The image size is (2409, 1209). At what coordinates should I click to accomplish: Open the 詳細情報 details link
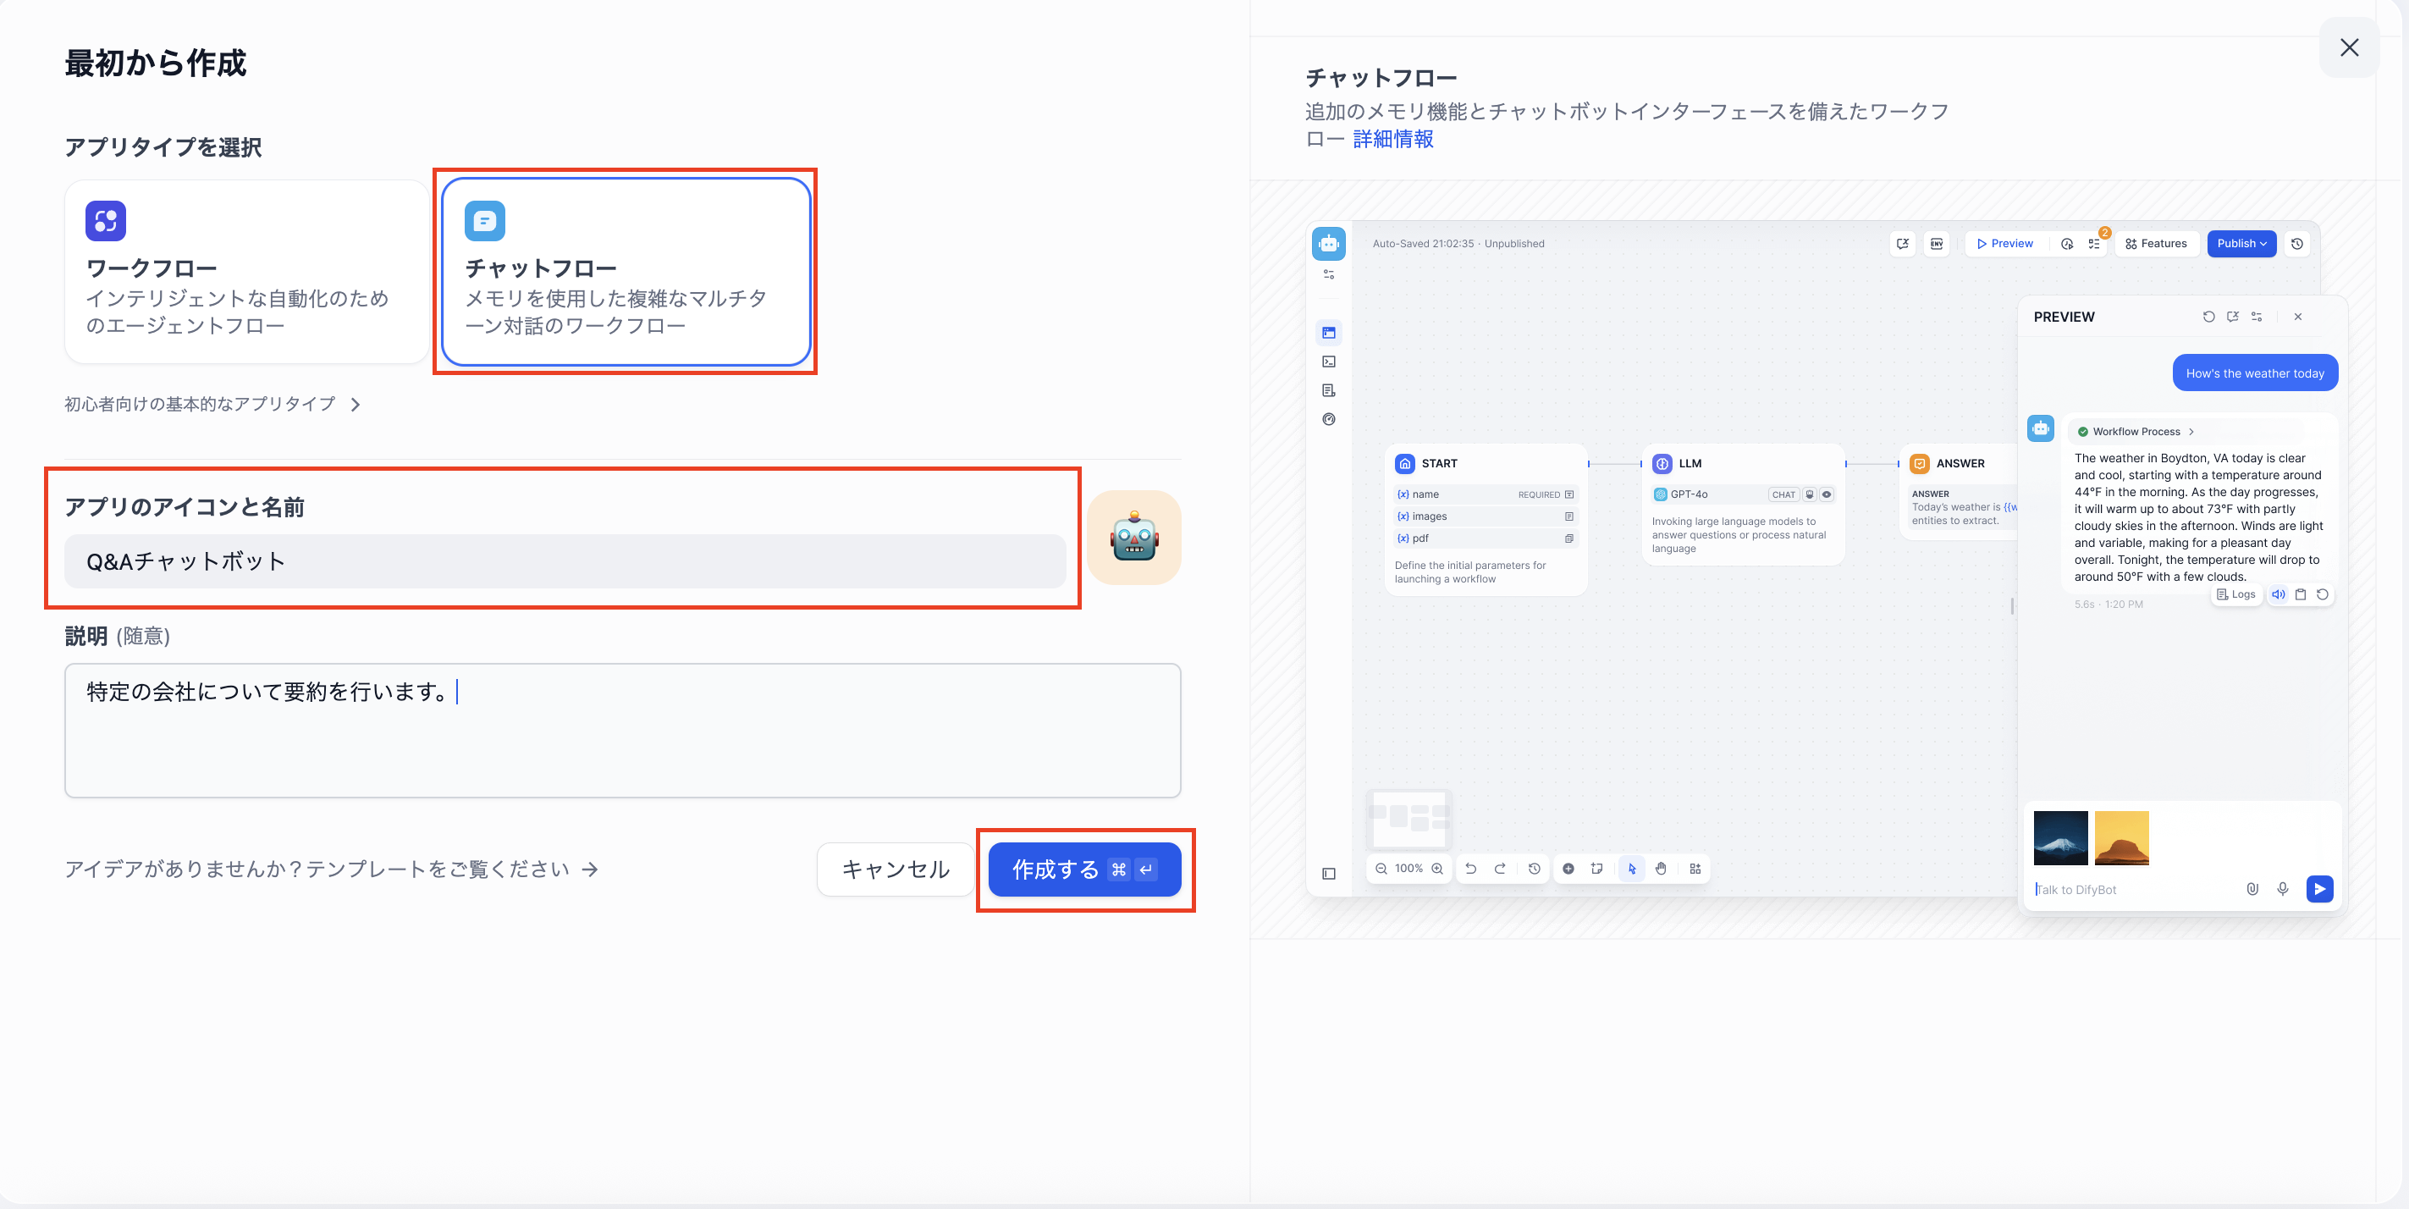coord(1392,140)
